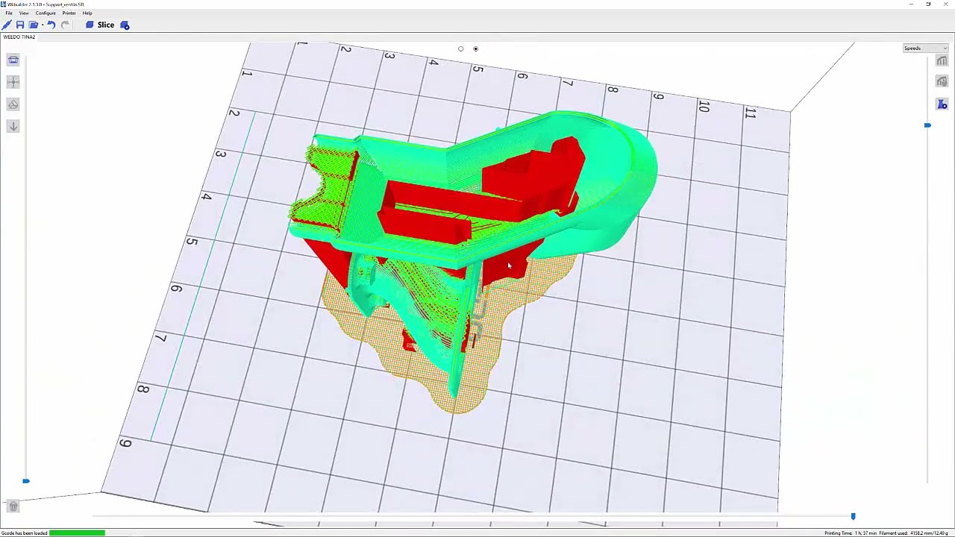Undo the last action
The width and height of the screenshot is (955, 537).
(51, 25)
